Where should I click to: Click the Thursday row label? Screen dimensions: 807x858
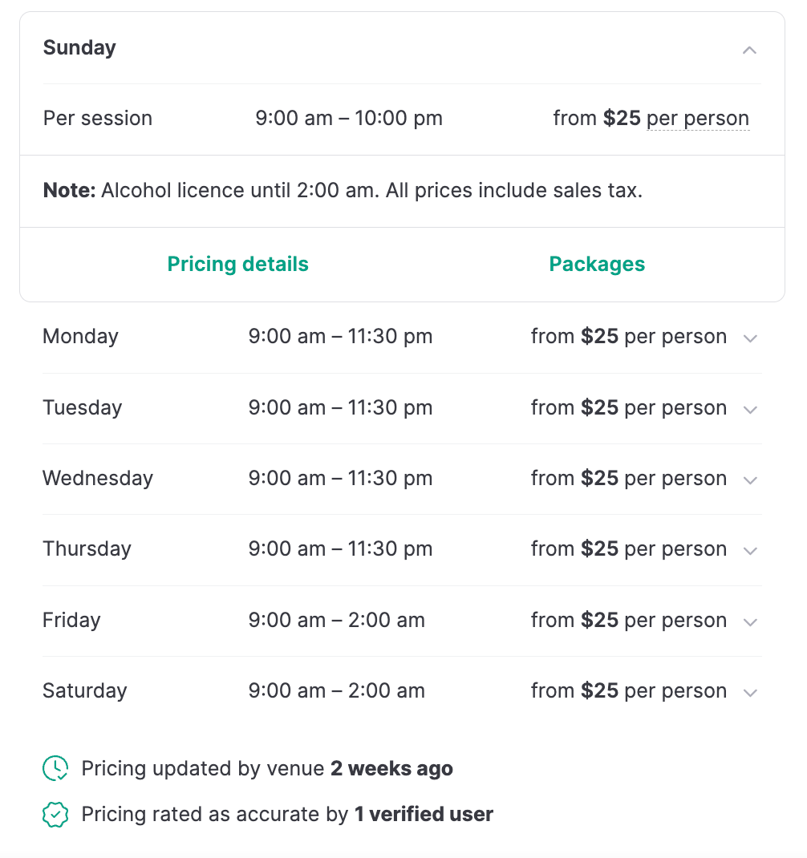pos(87,549)
